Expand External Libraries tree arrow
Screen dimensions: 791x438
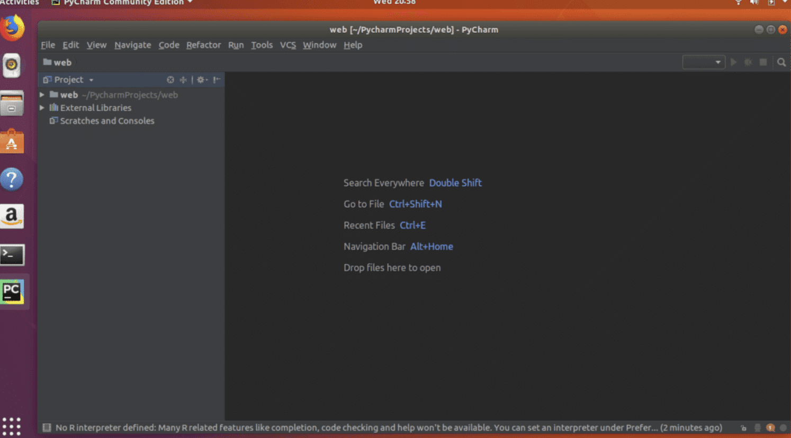click(42, 107)
